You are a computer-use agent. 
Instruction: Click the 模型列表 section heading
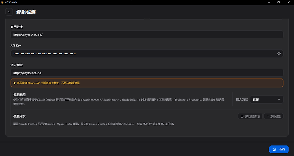coord(19,116)
